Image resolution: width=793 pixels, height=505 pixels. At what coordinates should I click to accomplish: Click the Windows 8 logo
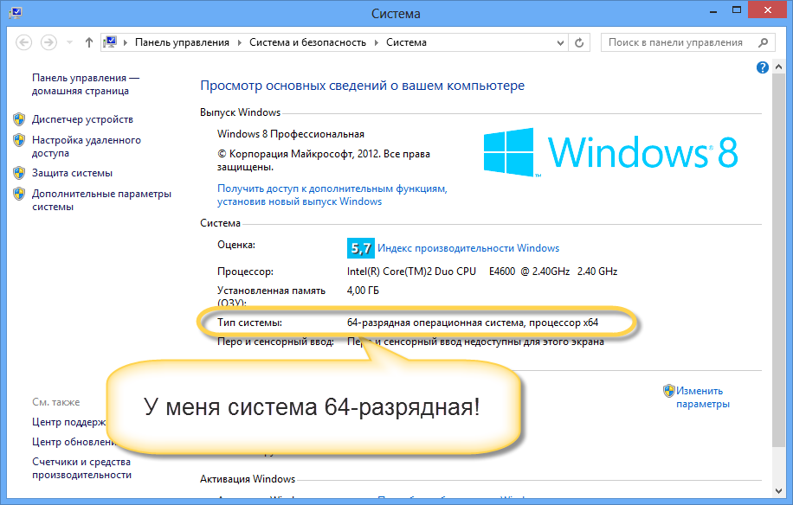(610, 152)
